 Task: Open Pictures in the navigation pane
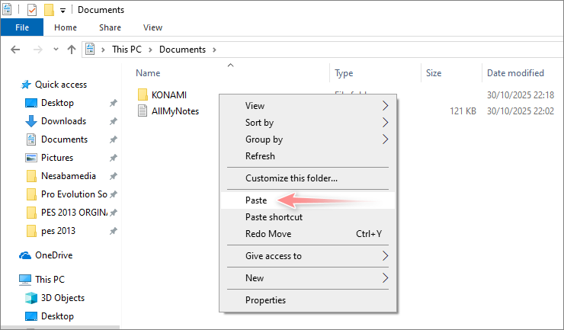[57, 158]
